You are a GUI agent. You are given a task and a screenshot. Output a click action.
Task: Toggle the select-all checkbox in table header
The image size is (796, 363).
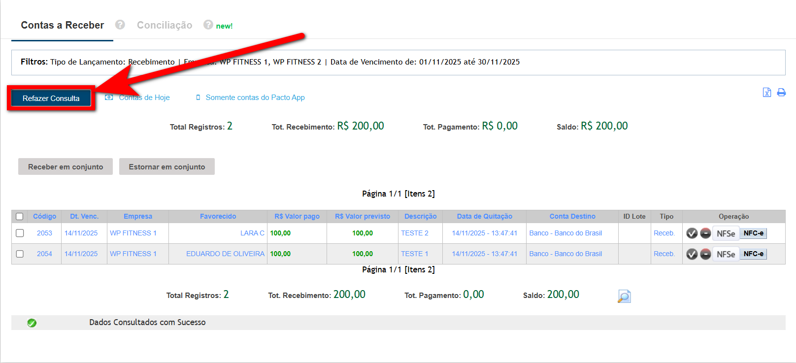click(x=20, y=216)
